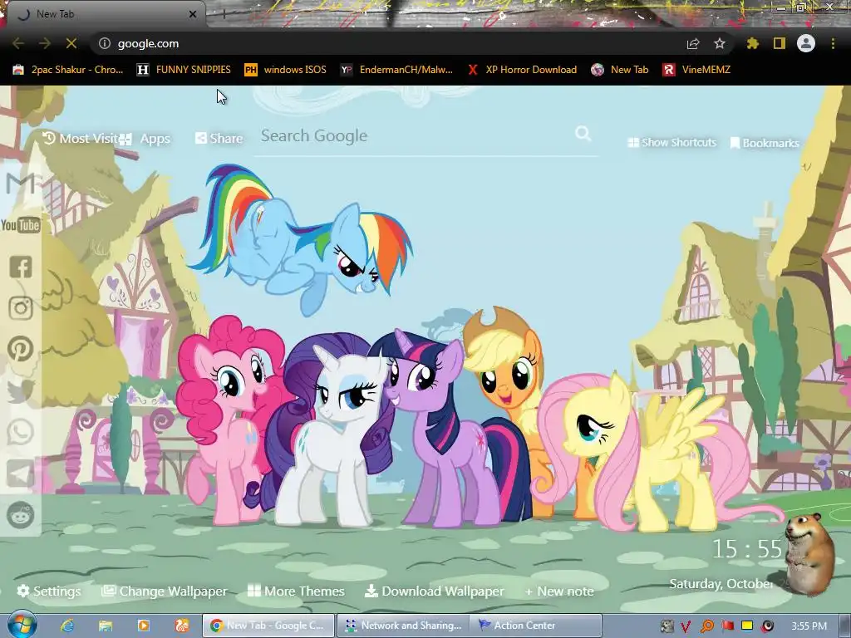The image size is (851, 638).
Task: Open WhatsApp sidebar shortcut
Action: (x=21, y=432)
